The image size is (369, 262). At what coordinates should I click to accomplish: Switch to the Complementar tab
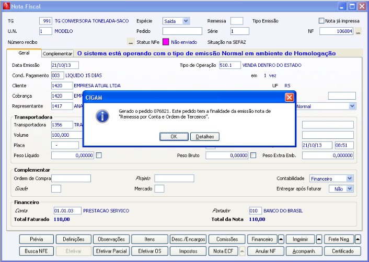(x=57, y=54)
